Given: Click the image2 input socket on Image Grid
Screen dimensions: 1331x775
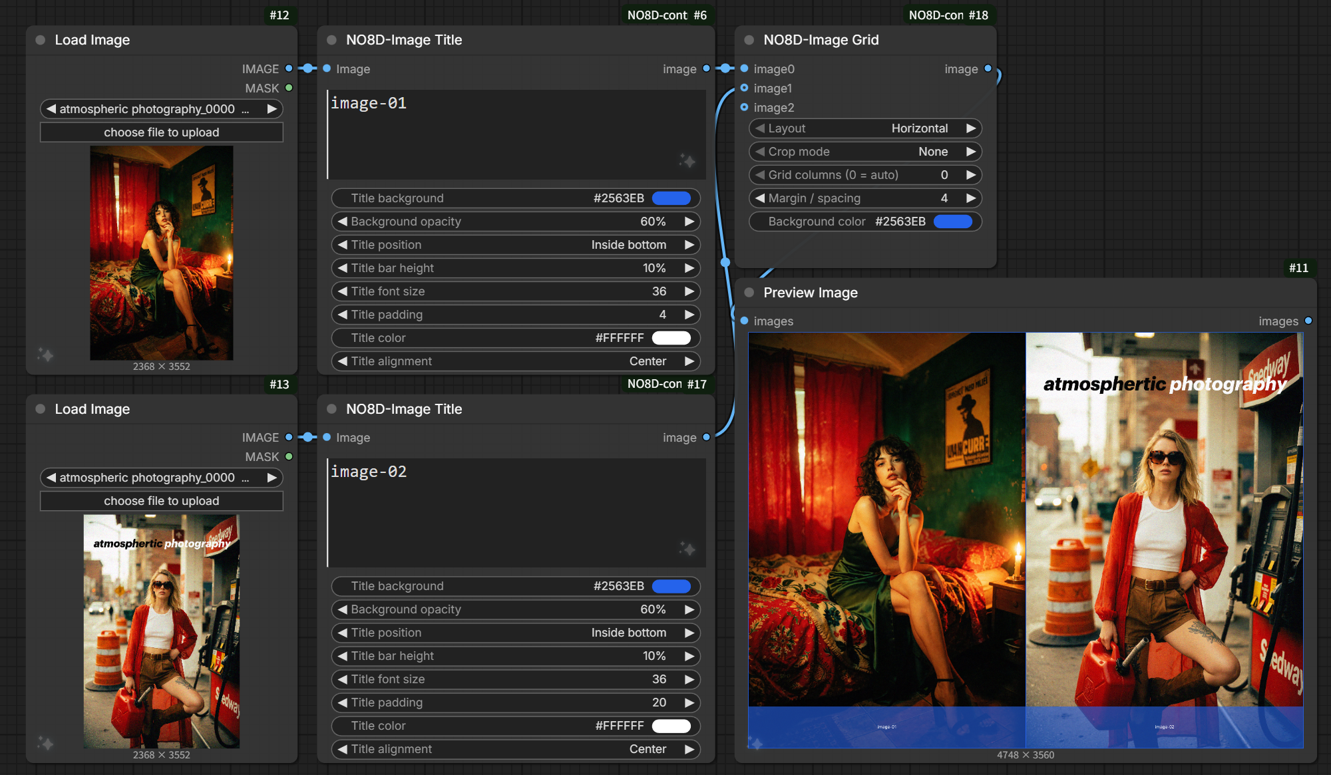Looking at the screenshot, I should pyautogui.click(x=745, y=107).
